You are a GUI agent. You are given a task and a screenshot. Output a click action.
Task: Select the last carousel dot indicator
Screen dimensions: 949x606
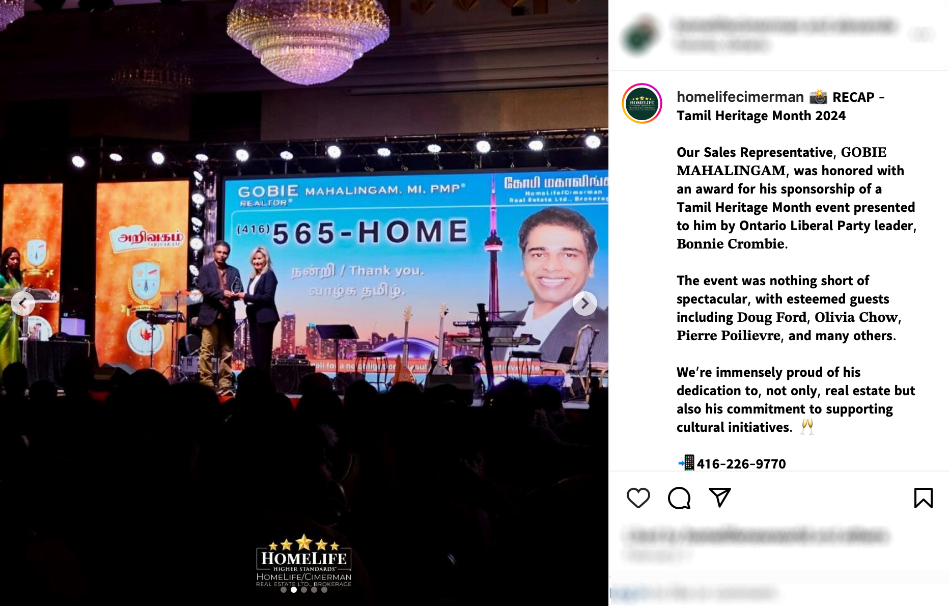click(324, 590)
